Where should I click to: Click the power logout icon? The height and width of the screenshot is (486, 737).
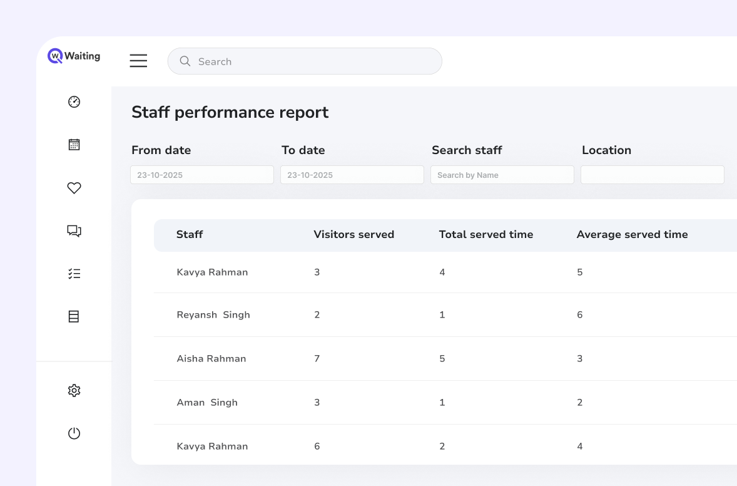pyautogui.click(x=74, y=433)
